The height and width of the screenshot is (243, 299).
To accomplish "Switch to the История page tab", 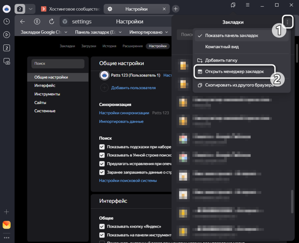I will 109,46.
